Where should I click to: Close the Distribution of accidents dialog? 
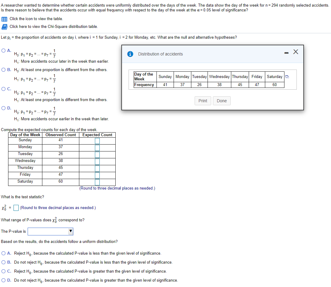pos(296,52)
